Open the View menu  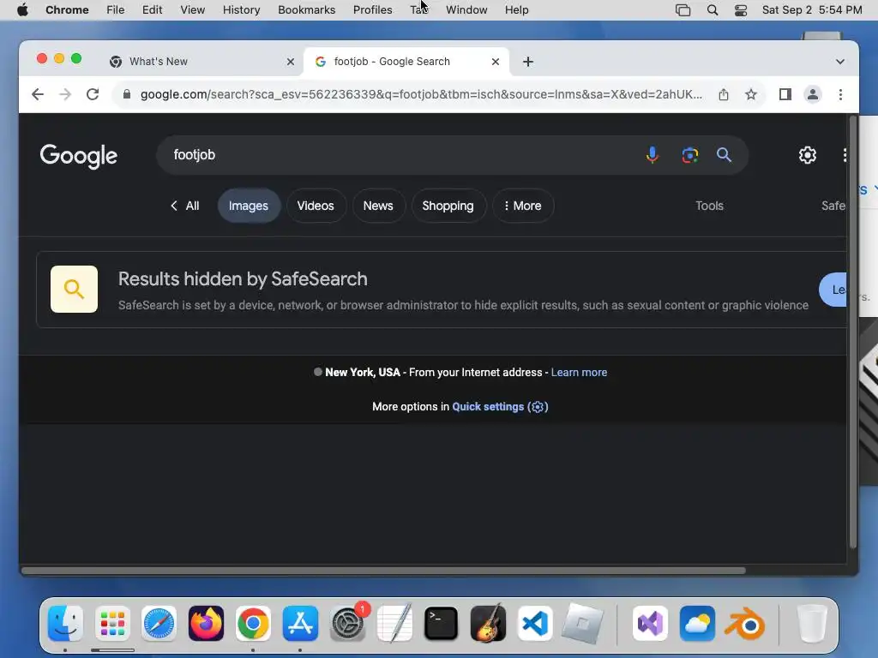(x=193, y=10)
